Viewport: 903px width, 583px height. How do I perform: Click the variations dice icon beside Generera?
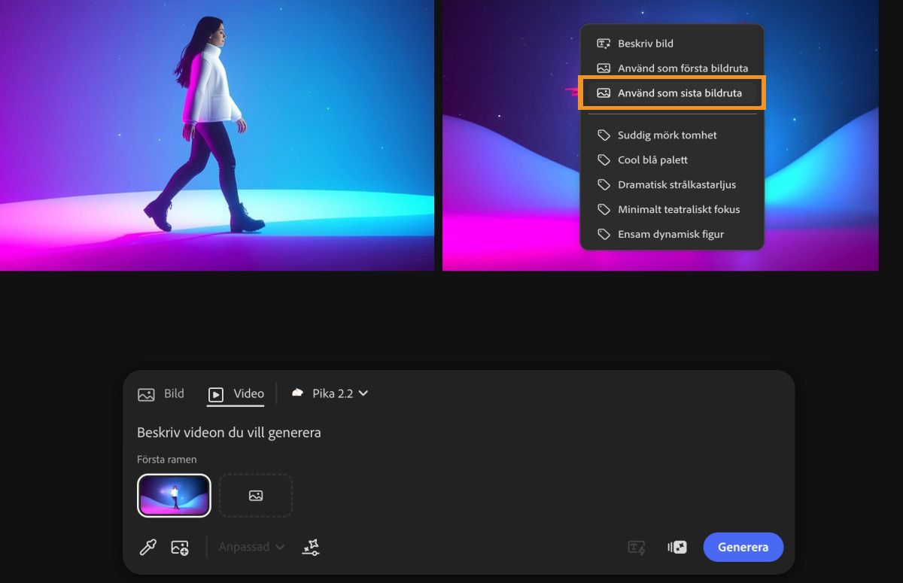[676, 548]
